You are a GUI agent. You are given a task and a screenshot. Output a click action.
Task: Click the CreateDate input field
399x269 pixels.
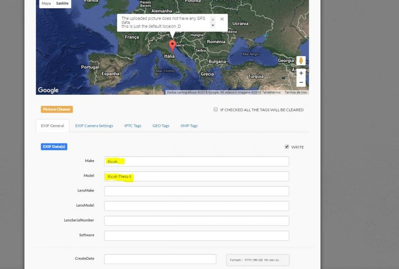point(160,259)
